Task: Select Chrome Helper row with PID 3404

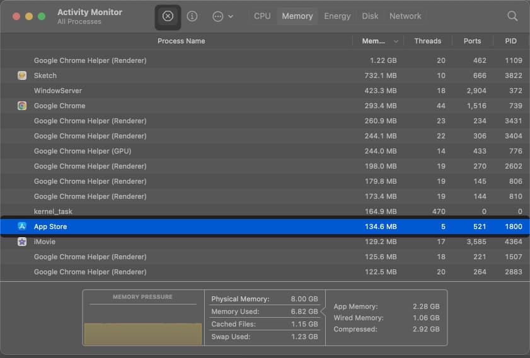Action: [265, 136]
